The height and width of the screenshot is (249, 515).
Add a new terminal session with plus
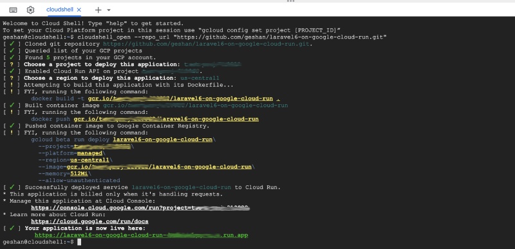tap(98, 10)
